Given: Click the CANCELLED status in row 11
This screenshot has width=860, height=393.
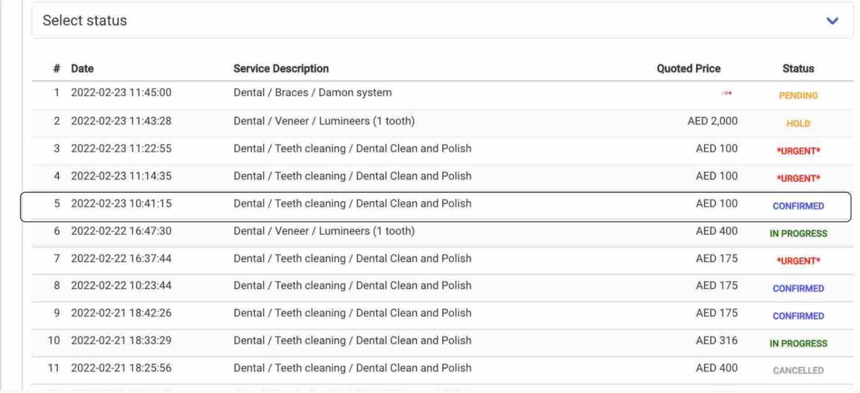Looking at the screenshot, I should [x=798, y=371].
